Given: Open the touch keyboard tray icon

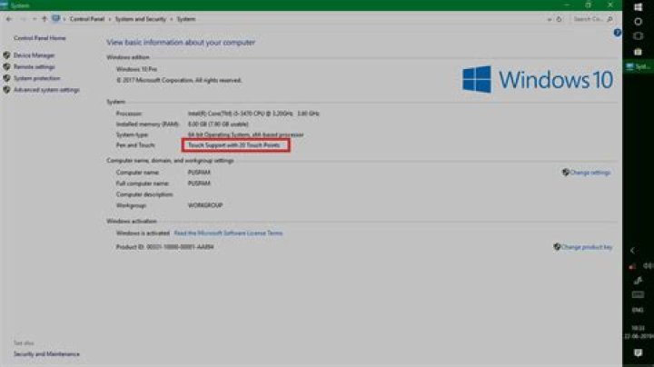Looking at the screenshot, I should pyautogui.click(x=639, y=295).
